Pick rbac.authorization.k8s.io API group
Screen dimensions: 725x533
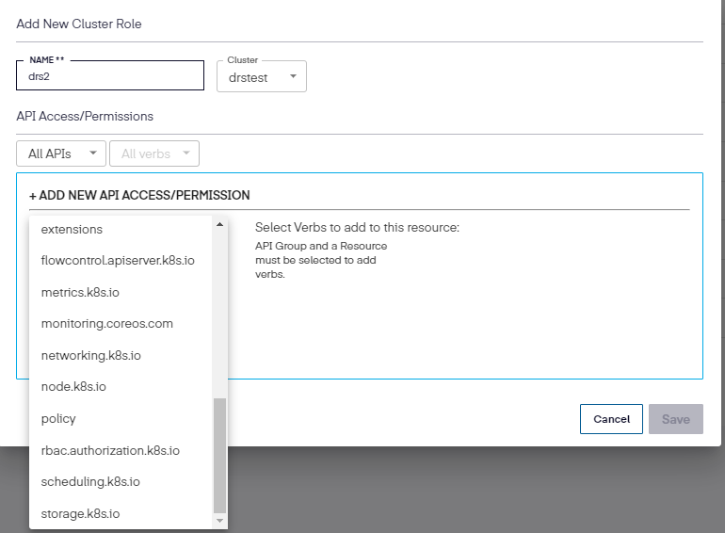110,450
